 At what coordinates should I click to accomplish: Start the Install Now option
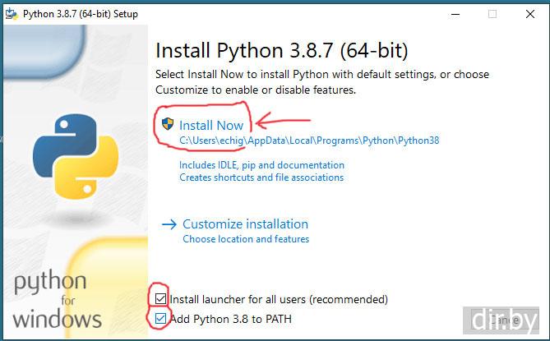pos(211,126)
